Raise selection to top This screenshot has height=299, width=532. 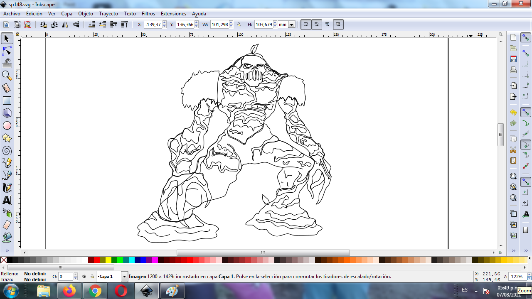tap(124, 25)
